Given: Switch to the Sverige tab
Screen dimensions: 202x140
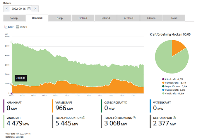Looking at the screenshot, I should (x=14, y=18).
